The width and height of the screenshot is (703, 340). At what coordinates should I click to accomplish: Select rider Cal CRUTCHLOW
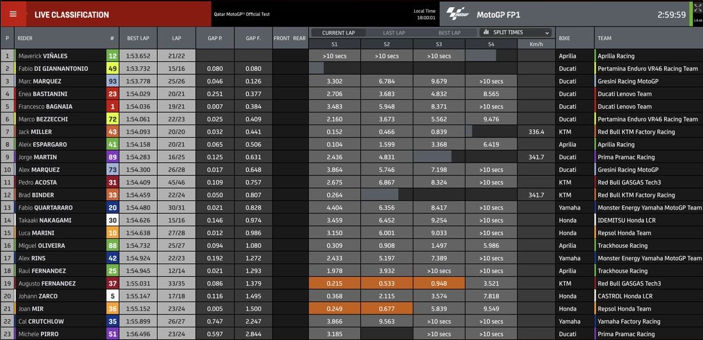[x=42, y=321]
